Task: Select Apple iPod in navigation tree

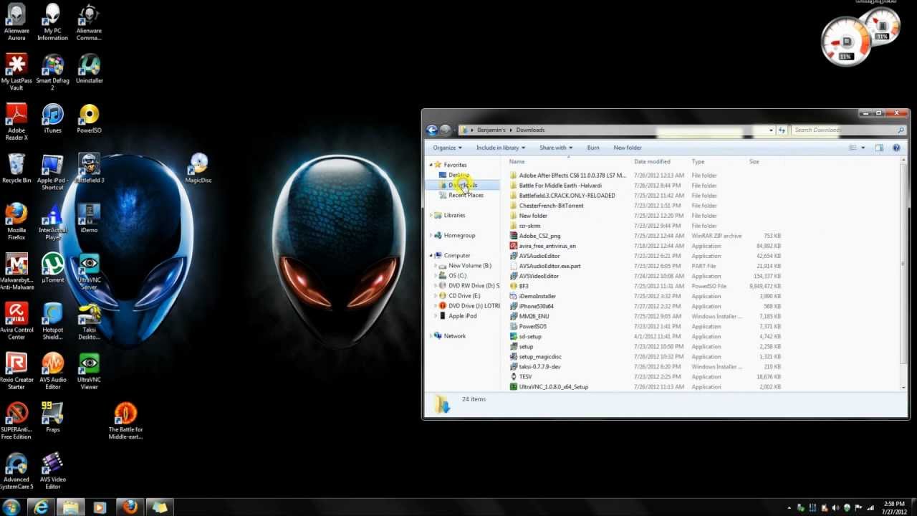Action: click(x=462, y=315)
